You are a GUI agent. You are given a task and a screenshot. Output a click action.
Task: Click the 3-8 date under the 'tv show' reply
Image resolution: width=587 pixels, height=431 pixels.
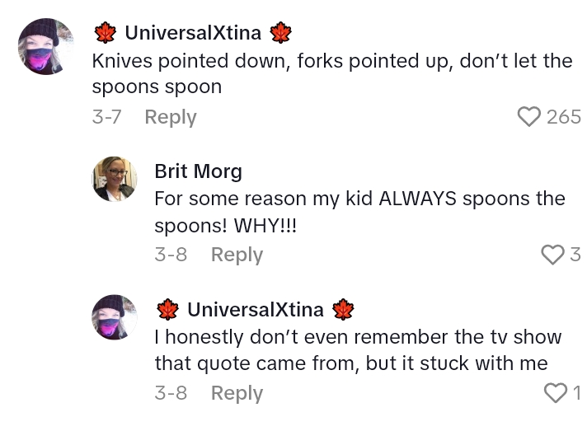point(171,393)
